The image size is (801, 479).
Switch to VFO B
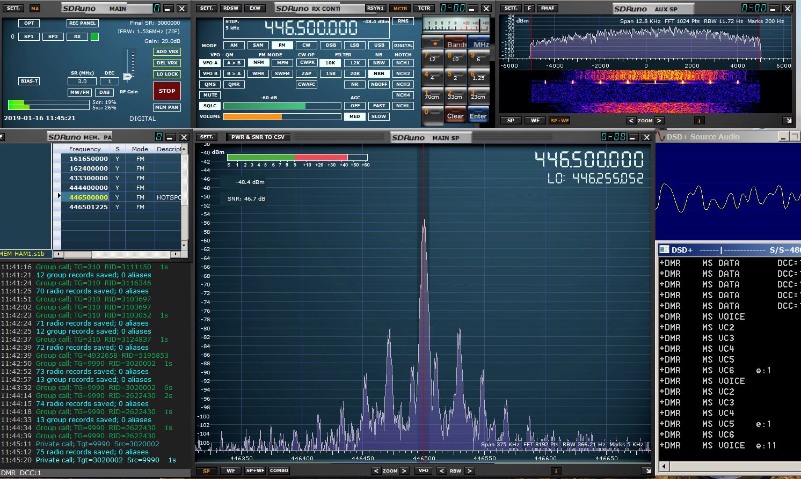[x=210, y=73]
